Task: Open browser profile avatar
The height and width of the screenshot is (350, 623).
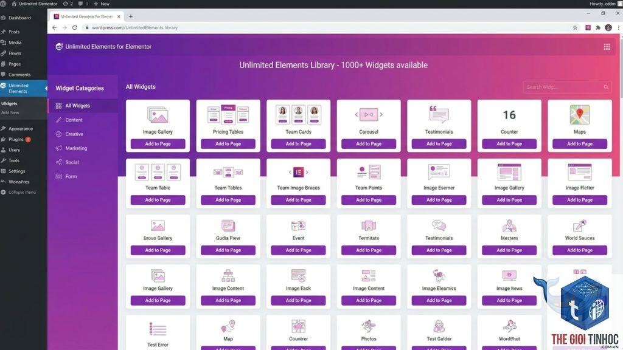Action: coord(608,28)
